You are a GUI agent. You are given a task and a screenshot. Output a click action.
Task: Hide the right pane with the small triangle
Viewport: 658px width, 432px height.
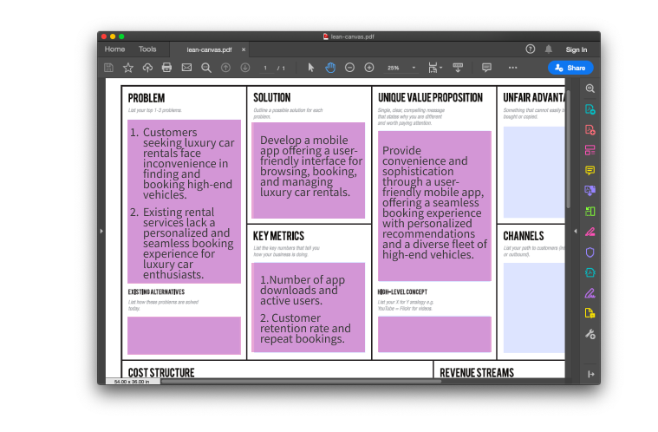point(576,231)
